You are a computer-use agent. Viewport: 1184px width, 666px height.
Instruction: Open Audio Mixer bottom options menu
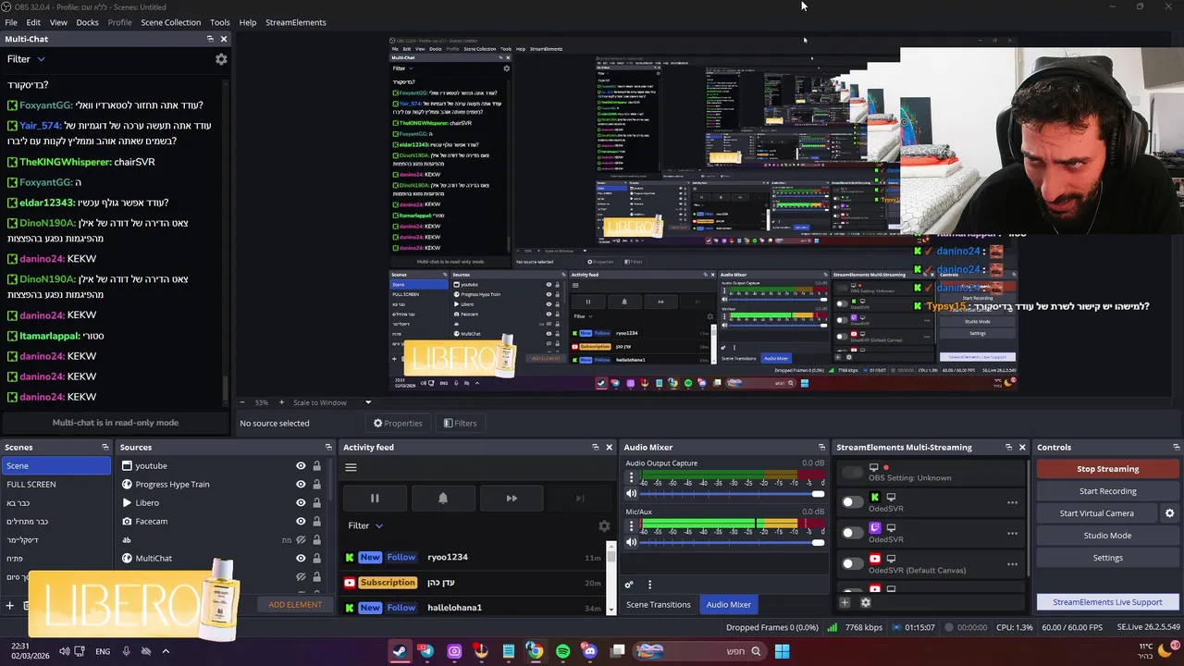coord(649,585)
